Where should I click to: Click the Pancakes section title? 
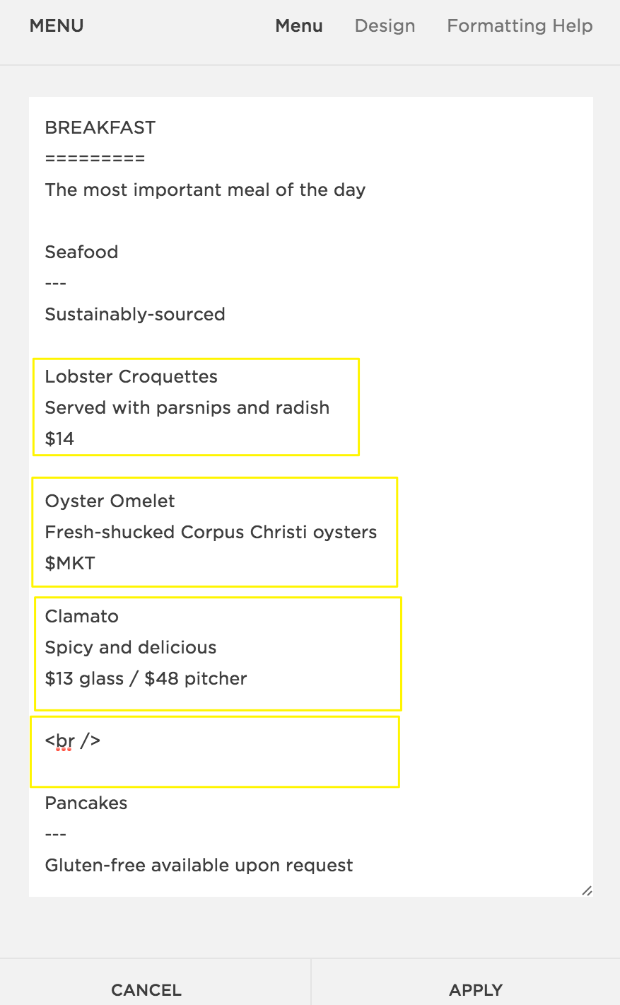click(x=86, y=803)
